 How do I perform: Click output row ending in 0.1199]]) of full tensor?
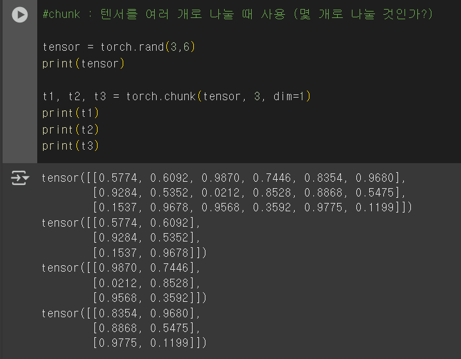point(252,207)
